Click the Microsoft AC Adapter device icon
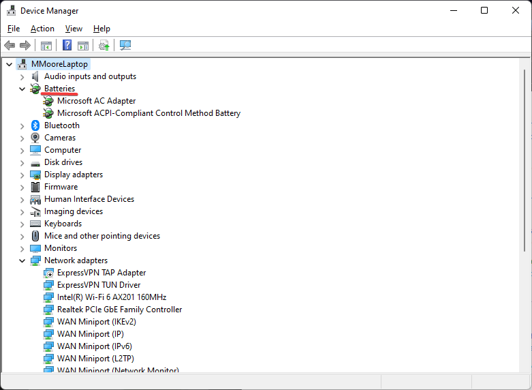This screenshot has width=532, height=390. [48, 101]
